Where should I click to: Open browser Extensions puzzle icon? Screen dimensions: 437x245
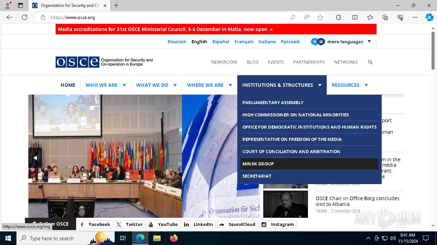point(338,17)
